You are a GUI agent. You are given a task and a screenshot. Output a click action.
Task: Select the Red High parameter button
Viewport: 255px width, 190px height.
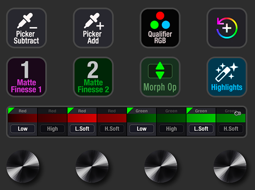(x=52, y=129)
